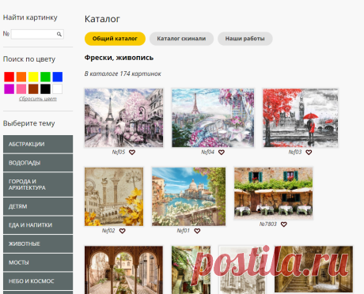Viewport: 364px width, 294px height.
Task: Select the red color swatch
Action: pos(9,77)
